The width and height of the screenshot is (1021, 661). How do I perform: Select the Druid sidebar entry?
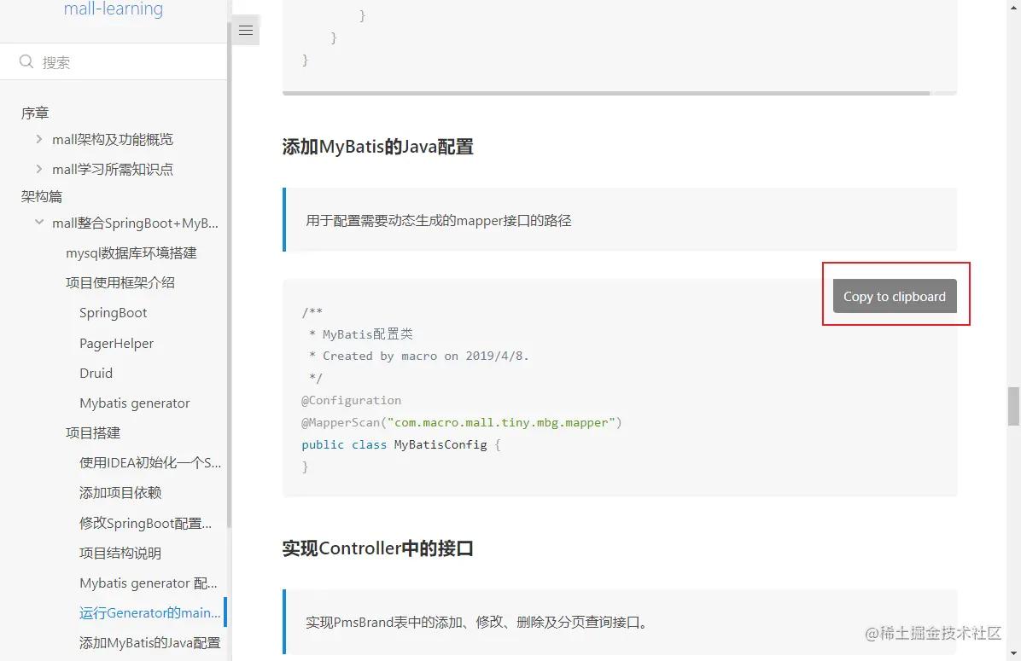(x=96, y=373)
